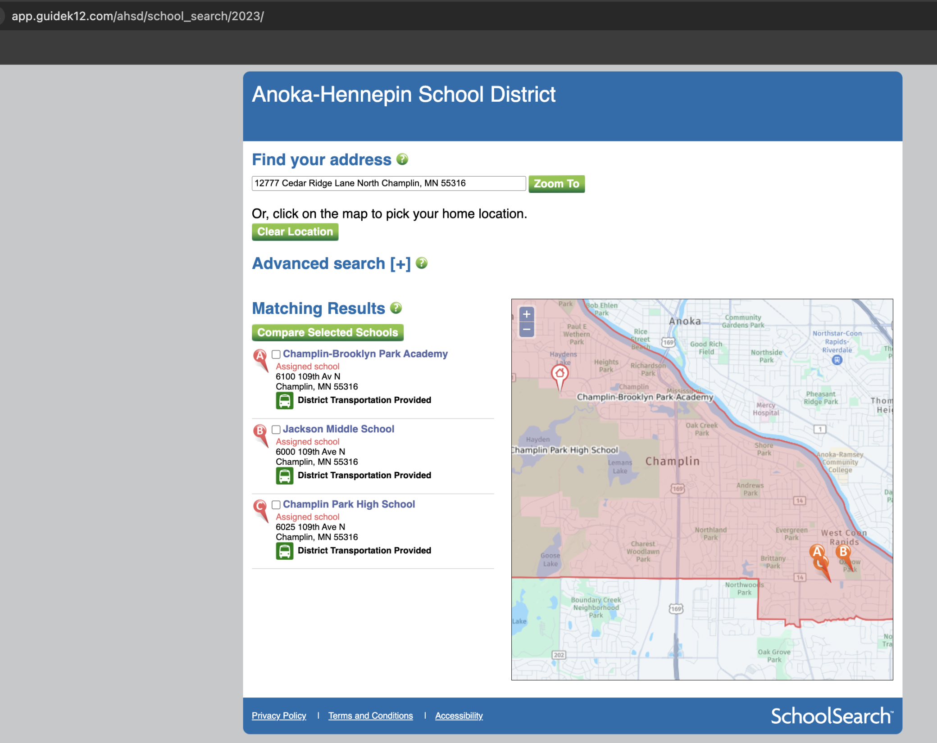Open the Terms and Conditions link
Image resolution: width=937 pixels, height=743 pixels.
coord(370,716)
